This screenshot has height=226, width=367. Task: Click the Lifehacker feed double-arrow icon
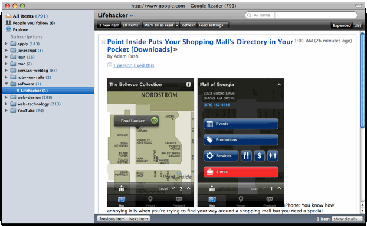click(131, 16)
